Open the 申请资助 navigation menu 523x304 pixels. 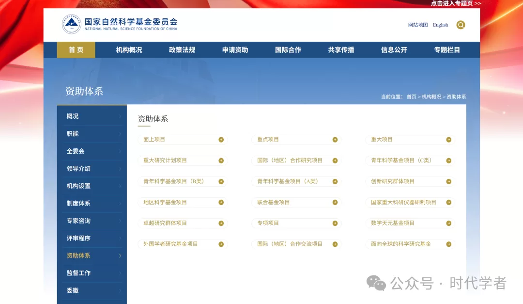click(x=235, y=50)
